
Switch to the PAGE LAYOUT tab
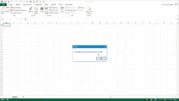coord(27,5)
